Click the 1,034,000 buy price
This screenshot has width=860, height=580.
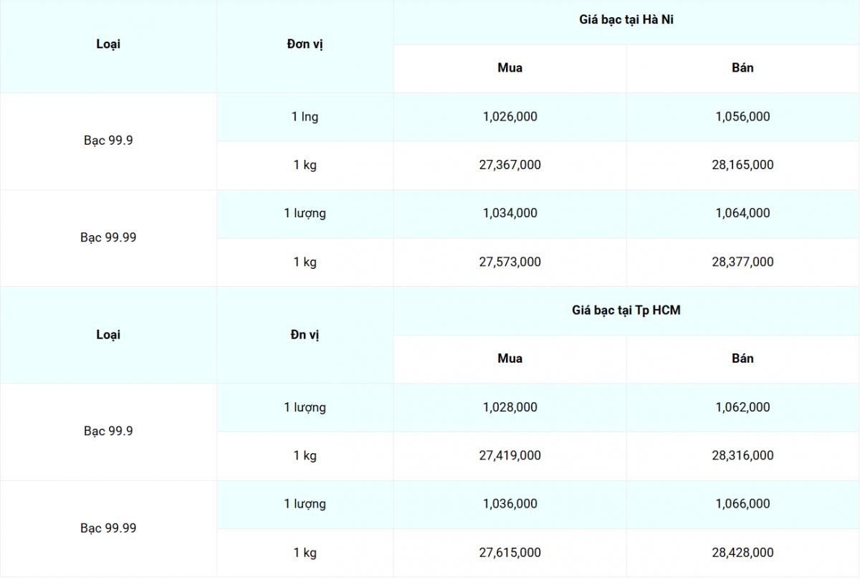(510, 213)
